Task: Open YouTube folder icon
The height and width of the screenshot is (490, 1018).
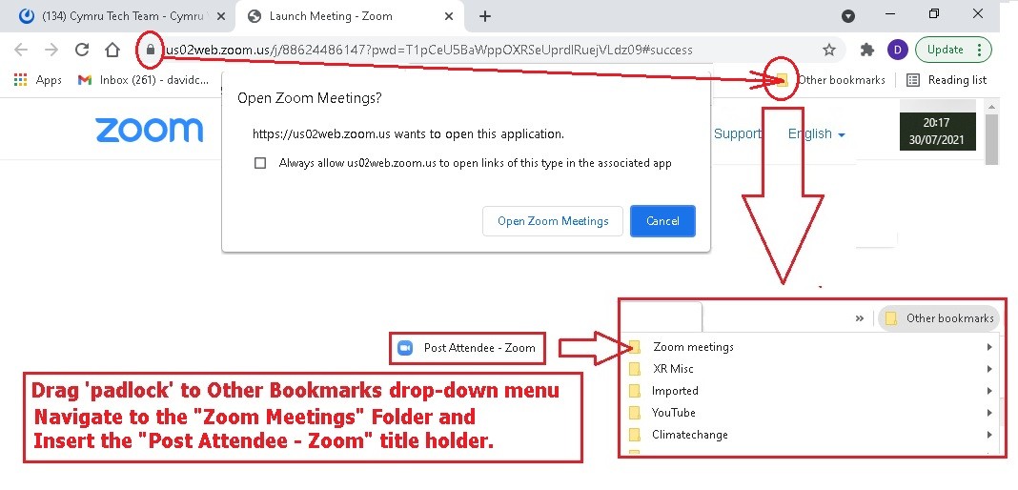Action: [635, 413]
